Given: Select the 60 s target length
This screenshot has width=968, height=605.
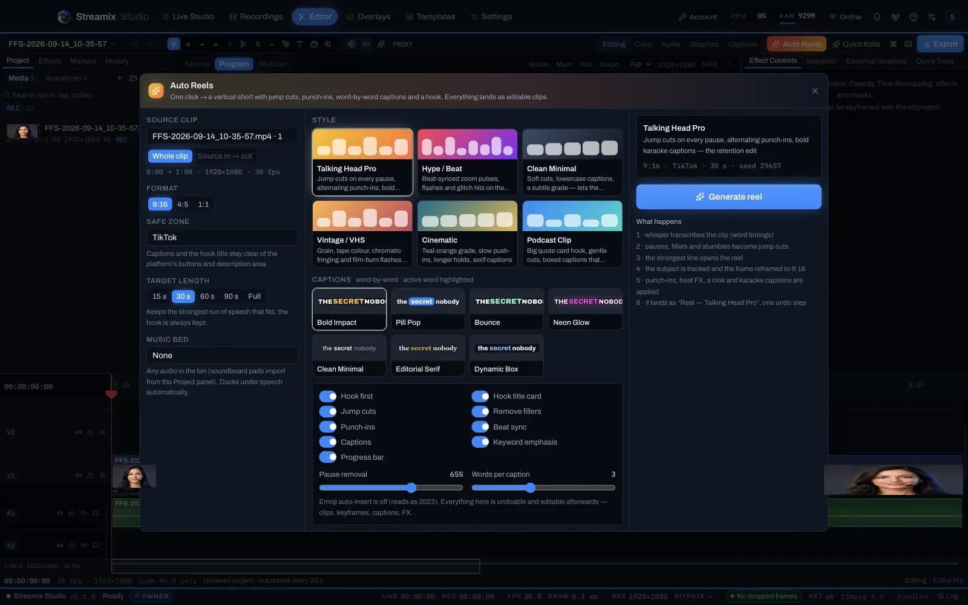Looking at the screenshot, I should (x=207, y=296).
